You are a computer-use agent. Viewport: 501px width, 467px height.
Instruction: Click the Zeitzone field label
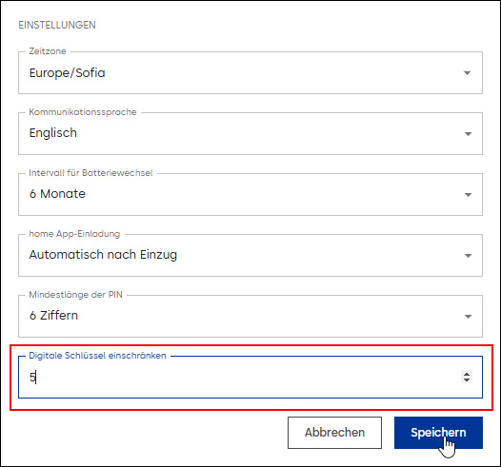click(48, 51)
